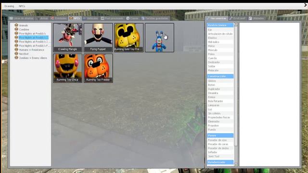Select Zombies + Enemy Aliens category
The image size is (308, 173).
click(x=33, y=58)
